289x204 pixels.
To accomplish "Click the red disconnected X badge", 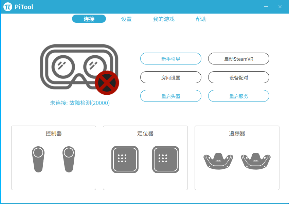I will (x=107, y=83).
